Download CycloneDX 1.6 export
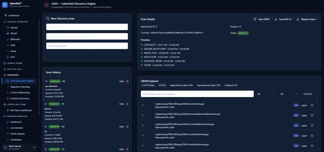Screen dimensions: 324x152 (x=283, y=19)
